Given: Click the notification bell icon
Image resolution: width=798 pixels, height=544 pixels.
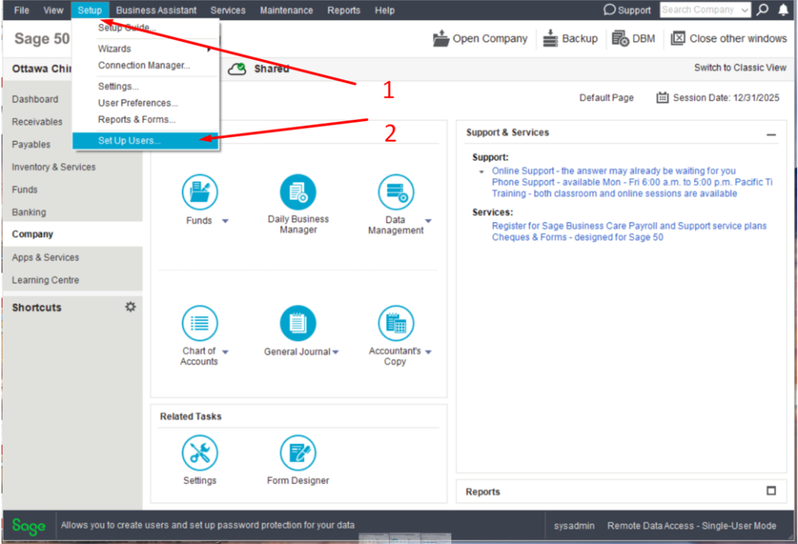Looking at the screenshot, I should [783, 10].
